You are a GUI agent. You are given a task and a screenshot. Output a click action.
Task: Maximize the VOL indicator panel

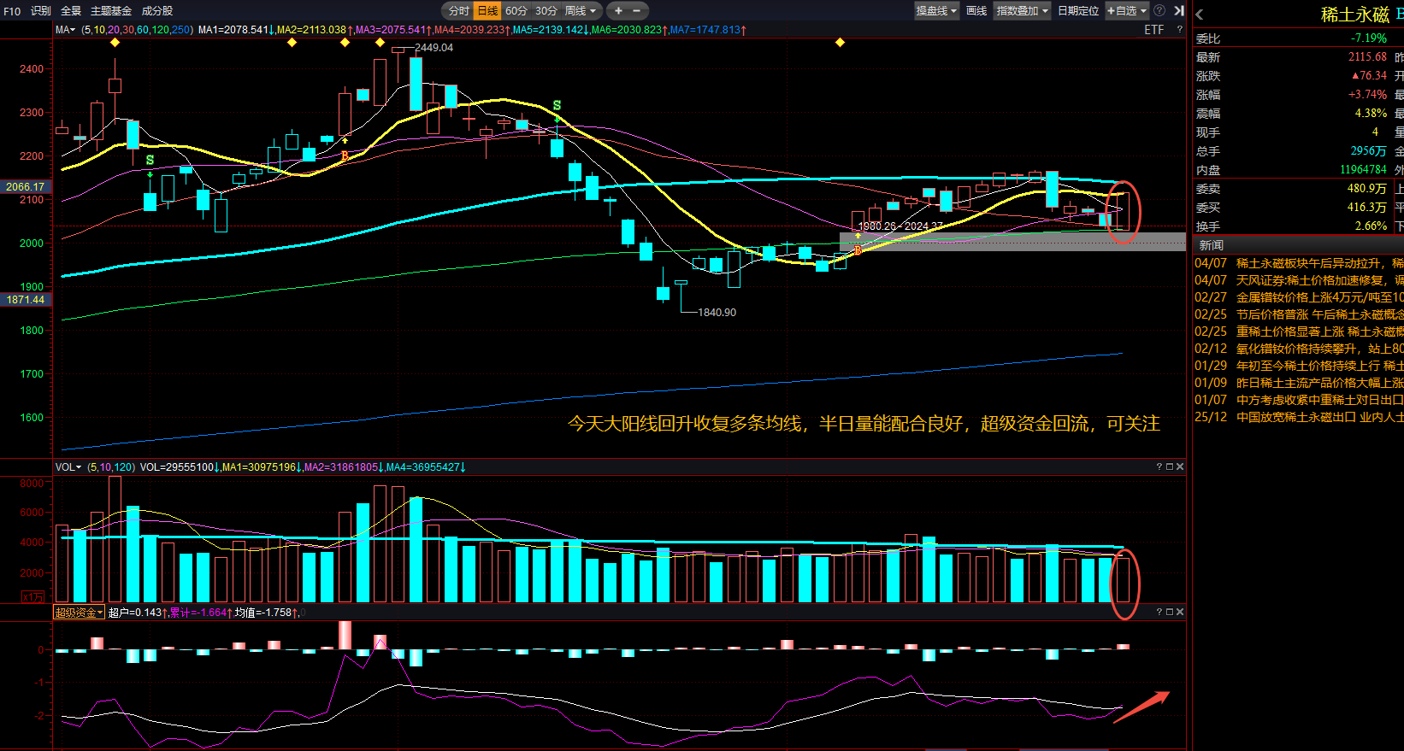(x=1170, y=466)
